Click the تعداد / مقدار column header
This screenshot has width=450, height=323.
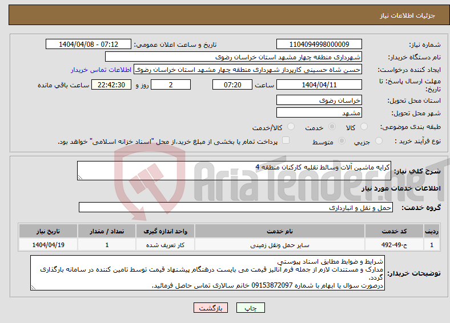click(107, 231)
